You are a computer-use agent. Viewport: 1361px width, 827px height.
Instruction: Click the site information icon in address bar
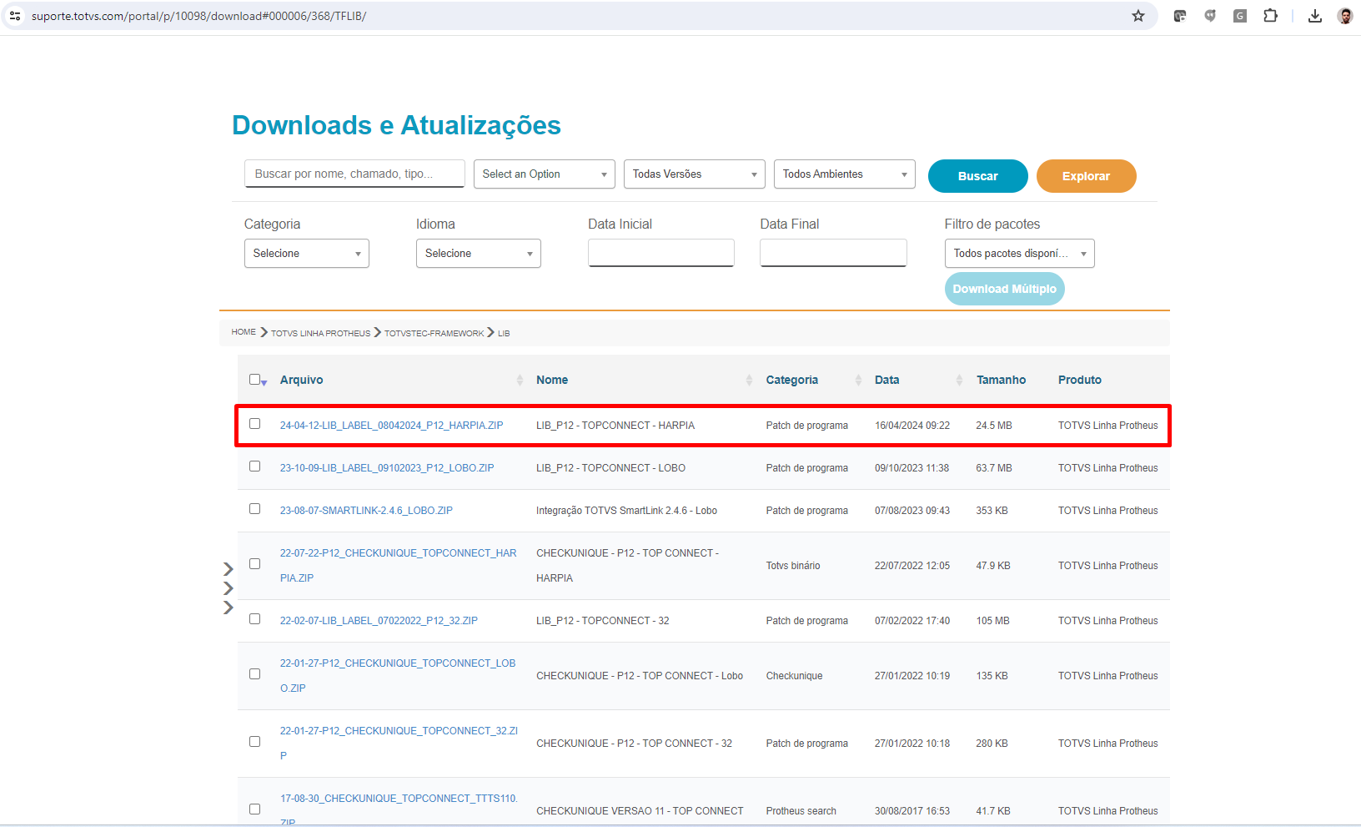[15, 16]
